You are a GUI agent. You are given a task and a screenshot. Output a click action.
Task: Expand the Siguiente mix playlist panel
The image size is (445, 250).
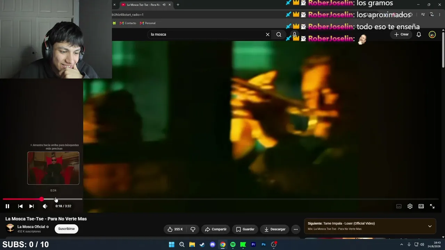pos(430,226)
